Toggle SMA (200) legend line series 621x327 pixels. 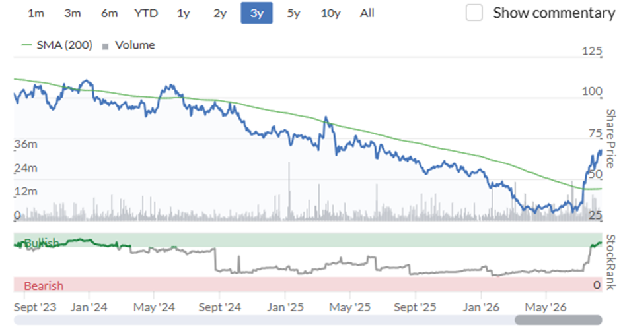click(x=57, y=45)
